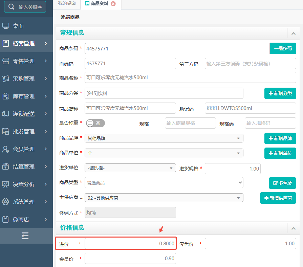This screenshot has width=303, height=267.
Task: Click the 采购管理 icon
Action: click(x=6, y=79)
